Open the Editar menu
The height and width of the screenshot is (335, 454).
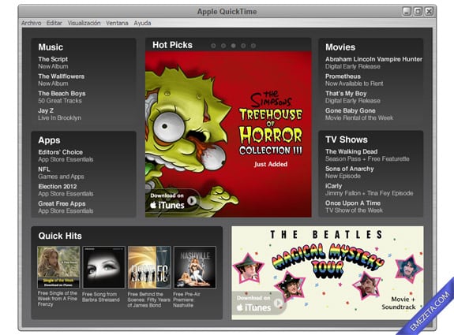54,23
